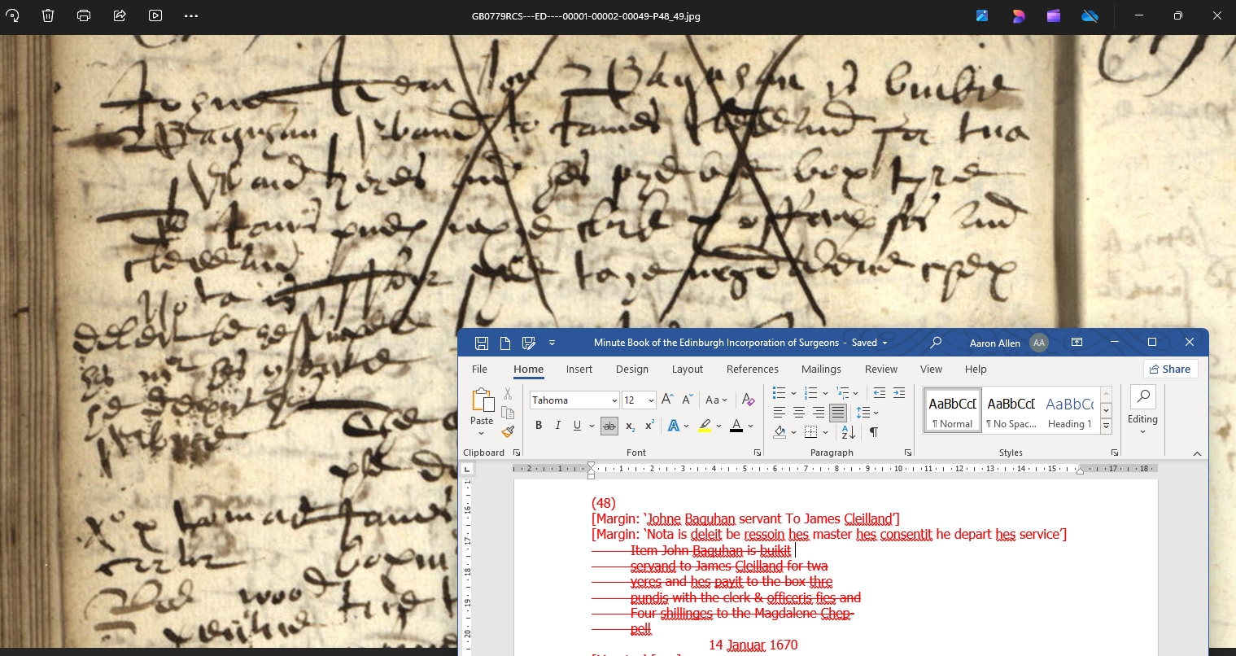
Task: Click the Sort A-Z icon
Action: (x=848, y=431)
